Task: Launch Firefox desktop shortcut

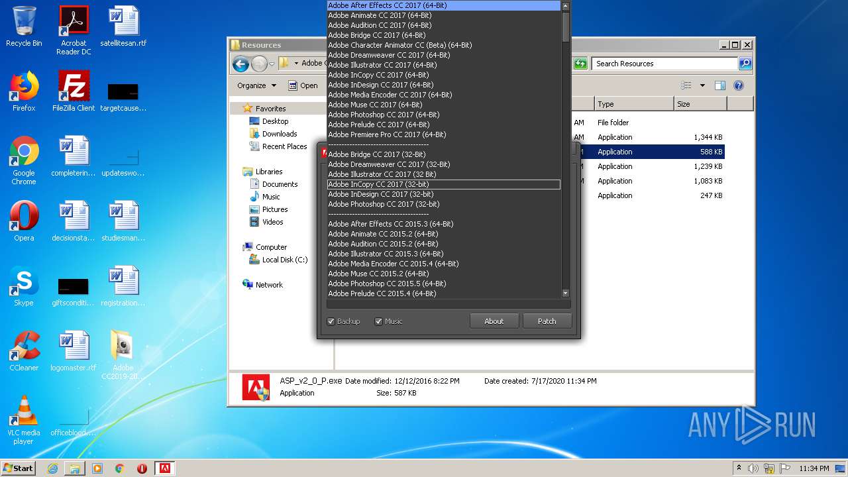Action: tap(24, 91)
